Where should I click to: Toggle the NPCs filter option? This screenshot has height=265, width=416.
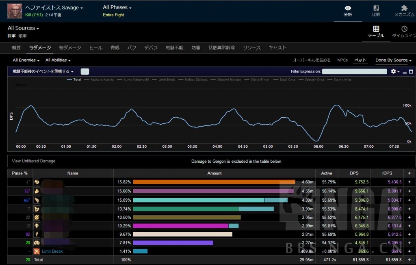tap(342, 60)
